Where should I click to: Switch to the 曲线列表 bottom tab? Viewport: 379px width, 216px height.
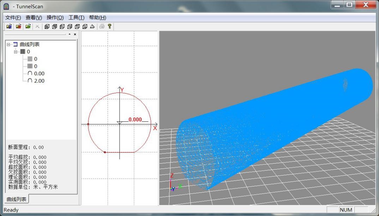17,199
